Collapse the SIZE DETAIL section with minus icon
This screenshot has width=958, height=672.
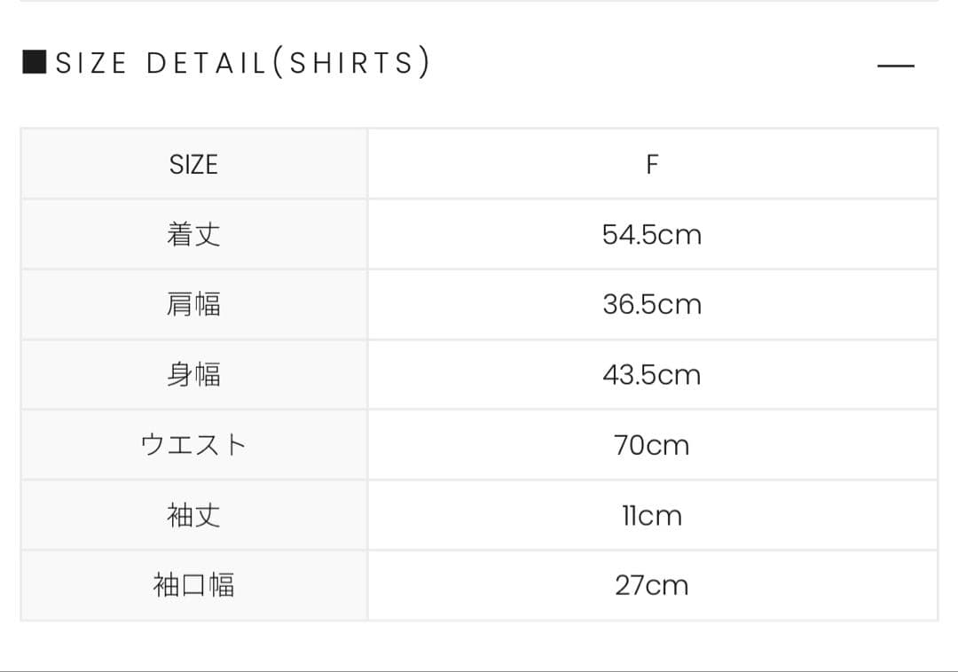click(895, 66)
